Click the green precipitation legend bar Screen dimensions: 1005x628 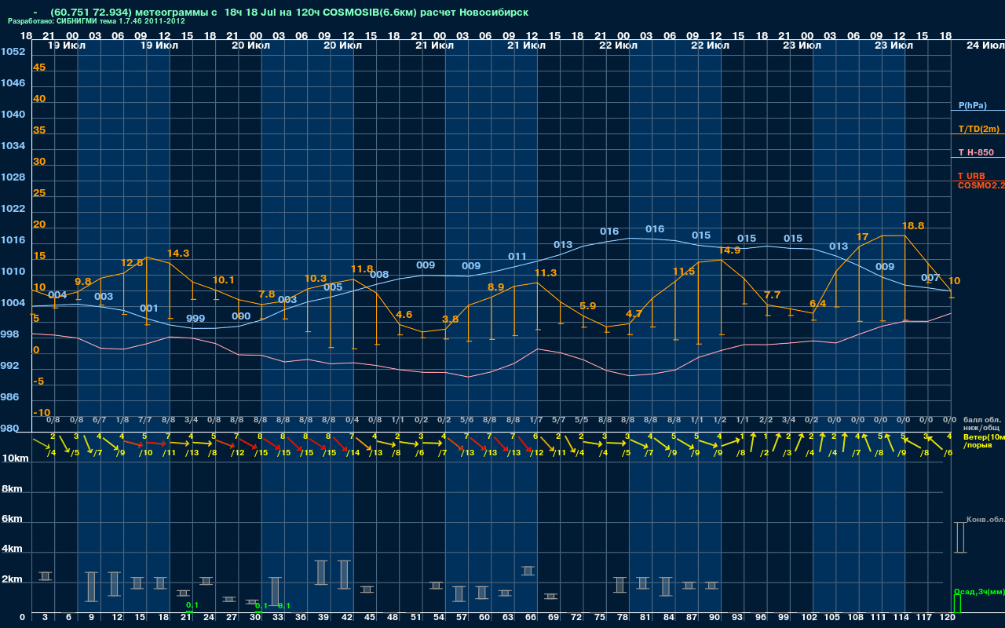tap(957, 604)
